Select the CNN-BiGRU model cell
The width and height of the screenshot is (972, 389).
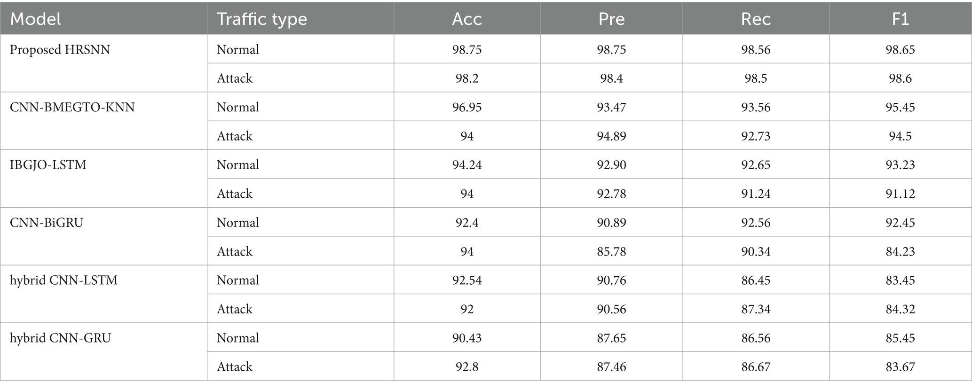pyautogui.click(x=47, y=223)
